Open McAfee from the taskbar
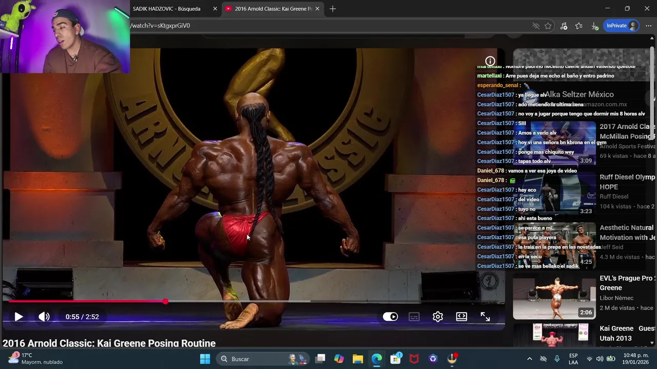Screen dimensions: 657x369 (x=414, y=359)
